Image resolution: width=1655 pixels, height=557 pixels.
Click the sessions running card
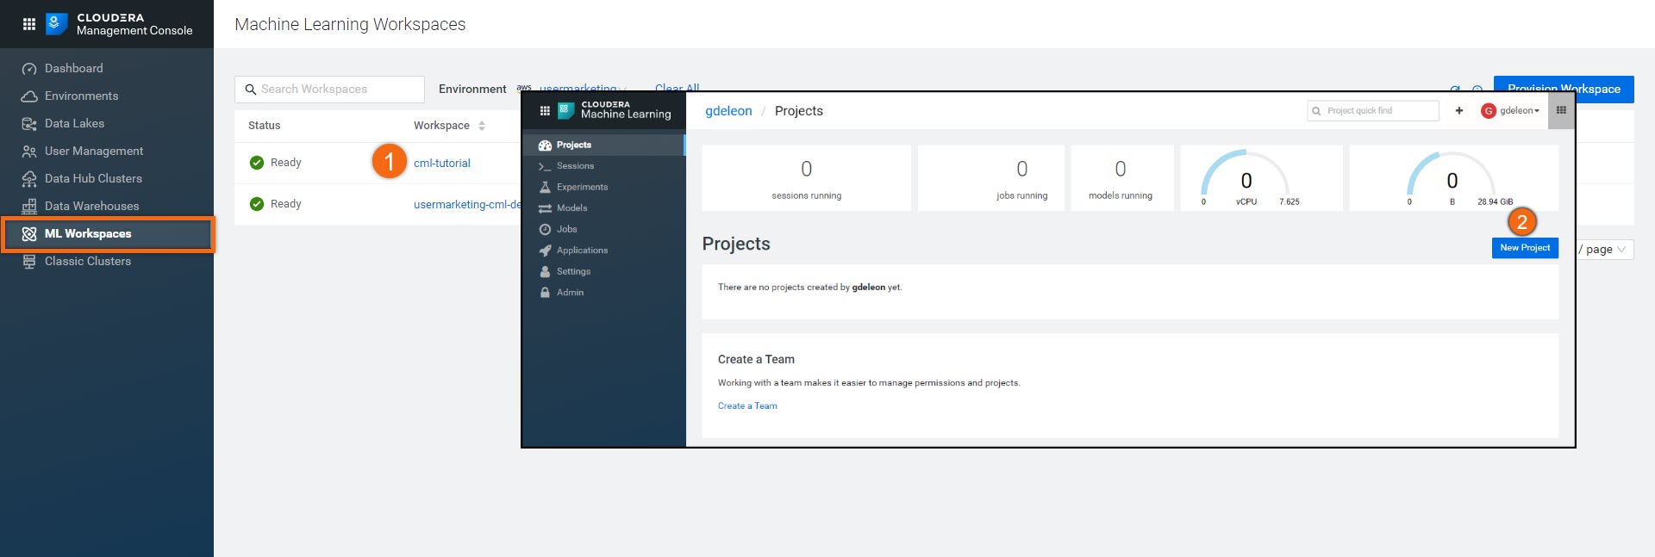(x=806, y=178)
